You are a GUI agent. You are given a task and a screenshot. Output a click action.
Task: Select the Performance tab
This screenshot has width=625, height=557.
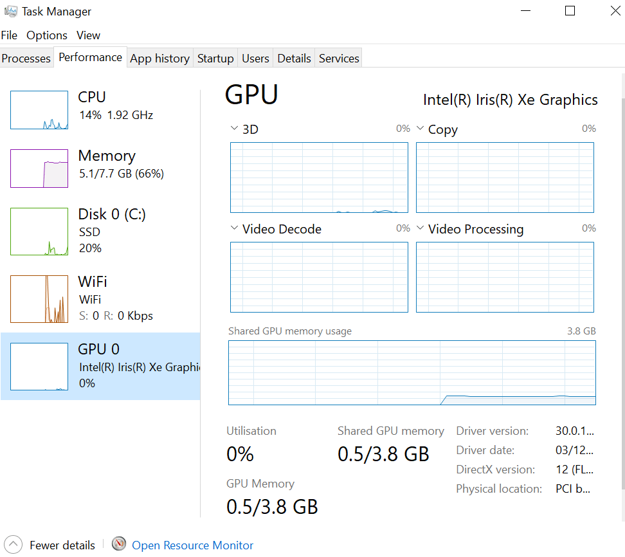(x=91, y=57)
